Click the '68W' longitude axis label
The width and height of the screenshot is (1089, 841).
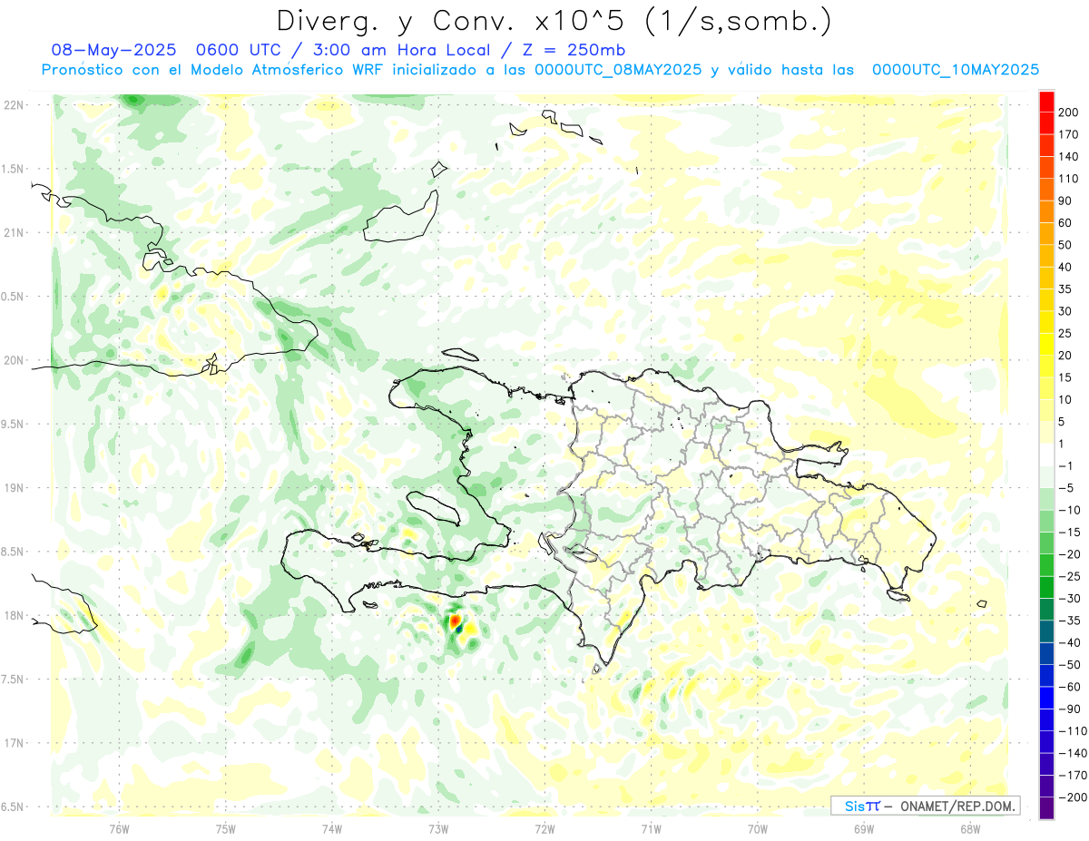coord(970,829)
